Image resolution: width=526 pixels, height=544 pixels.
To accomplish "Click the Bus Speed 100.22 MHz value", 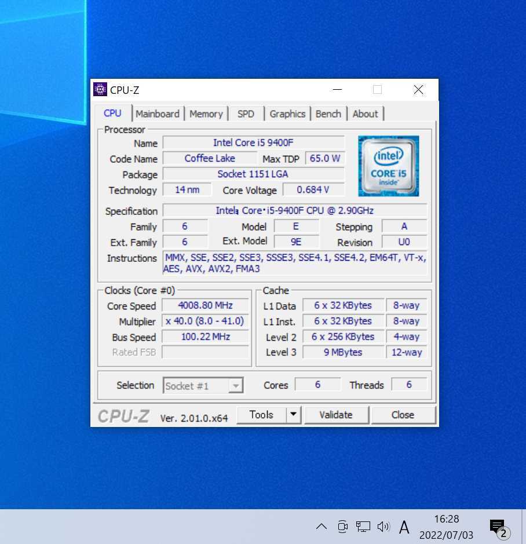I will (206, 337).
